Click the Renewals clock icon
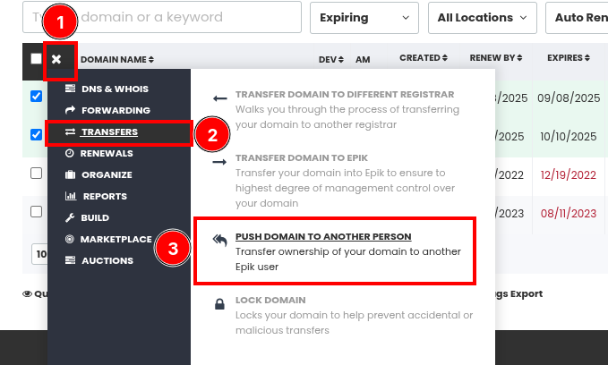 pyautogui.click(x=70, y=153)
